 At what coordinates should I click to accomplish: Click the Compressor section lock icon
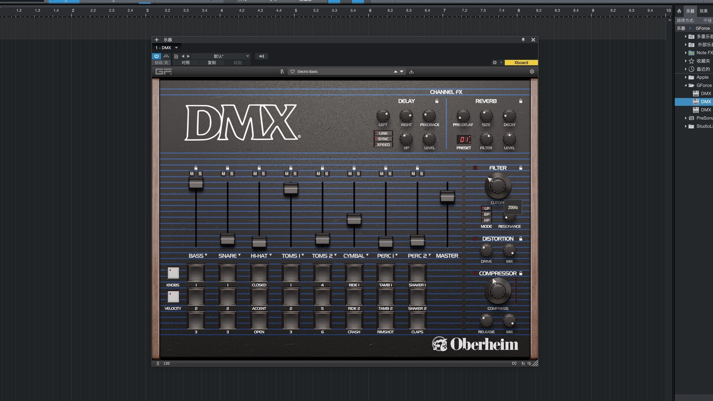point(521,273)
